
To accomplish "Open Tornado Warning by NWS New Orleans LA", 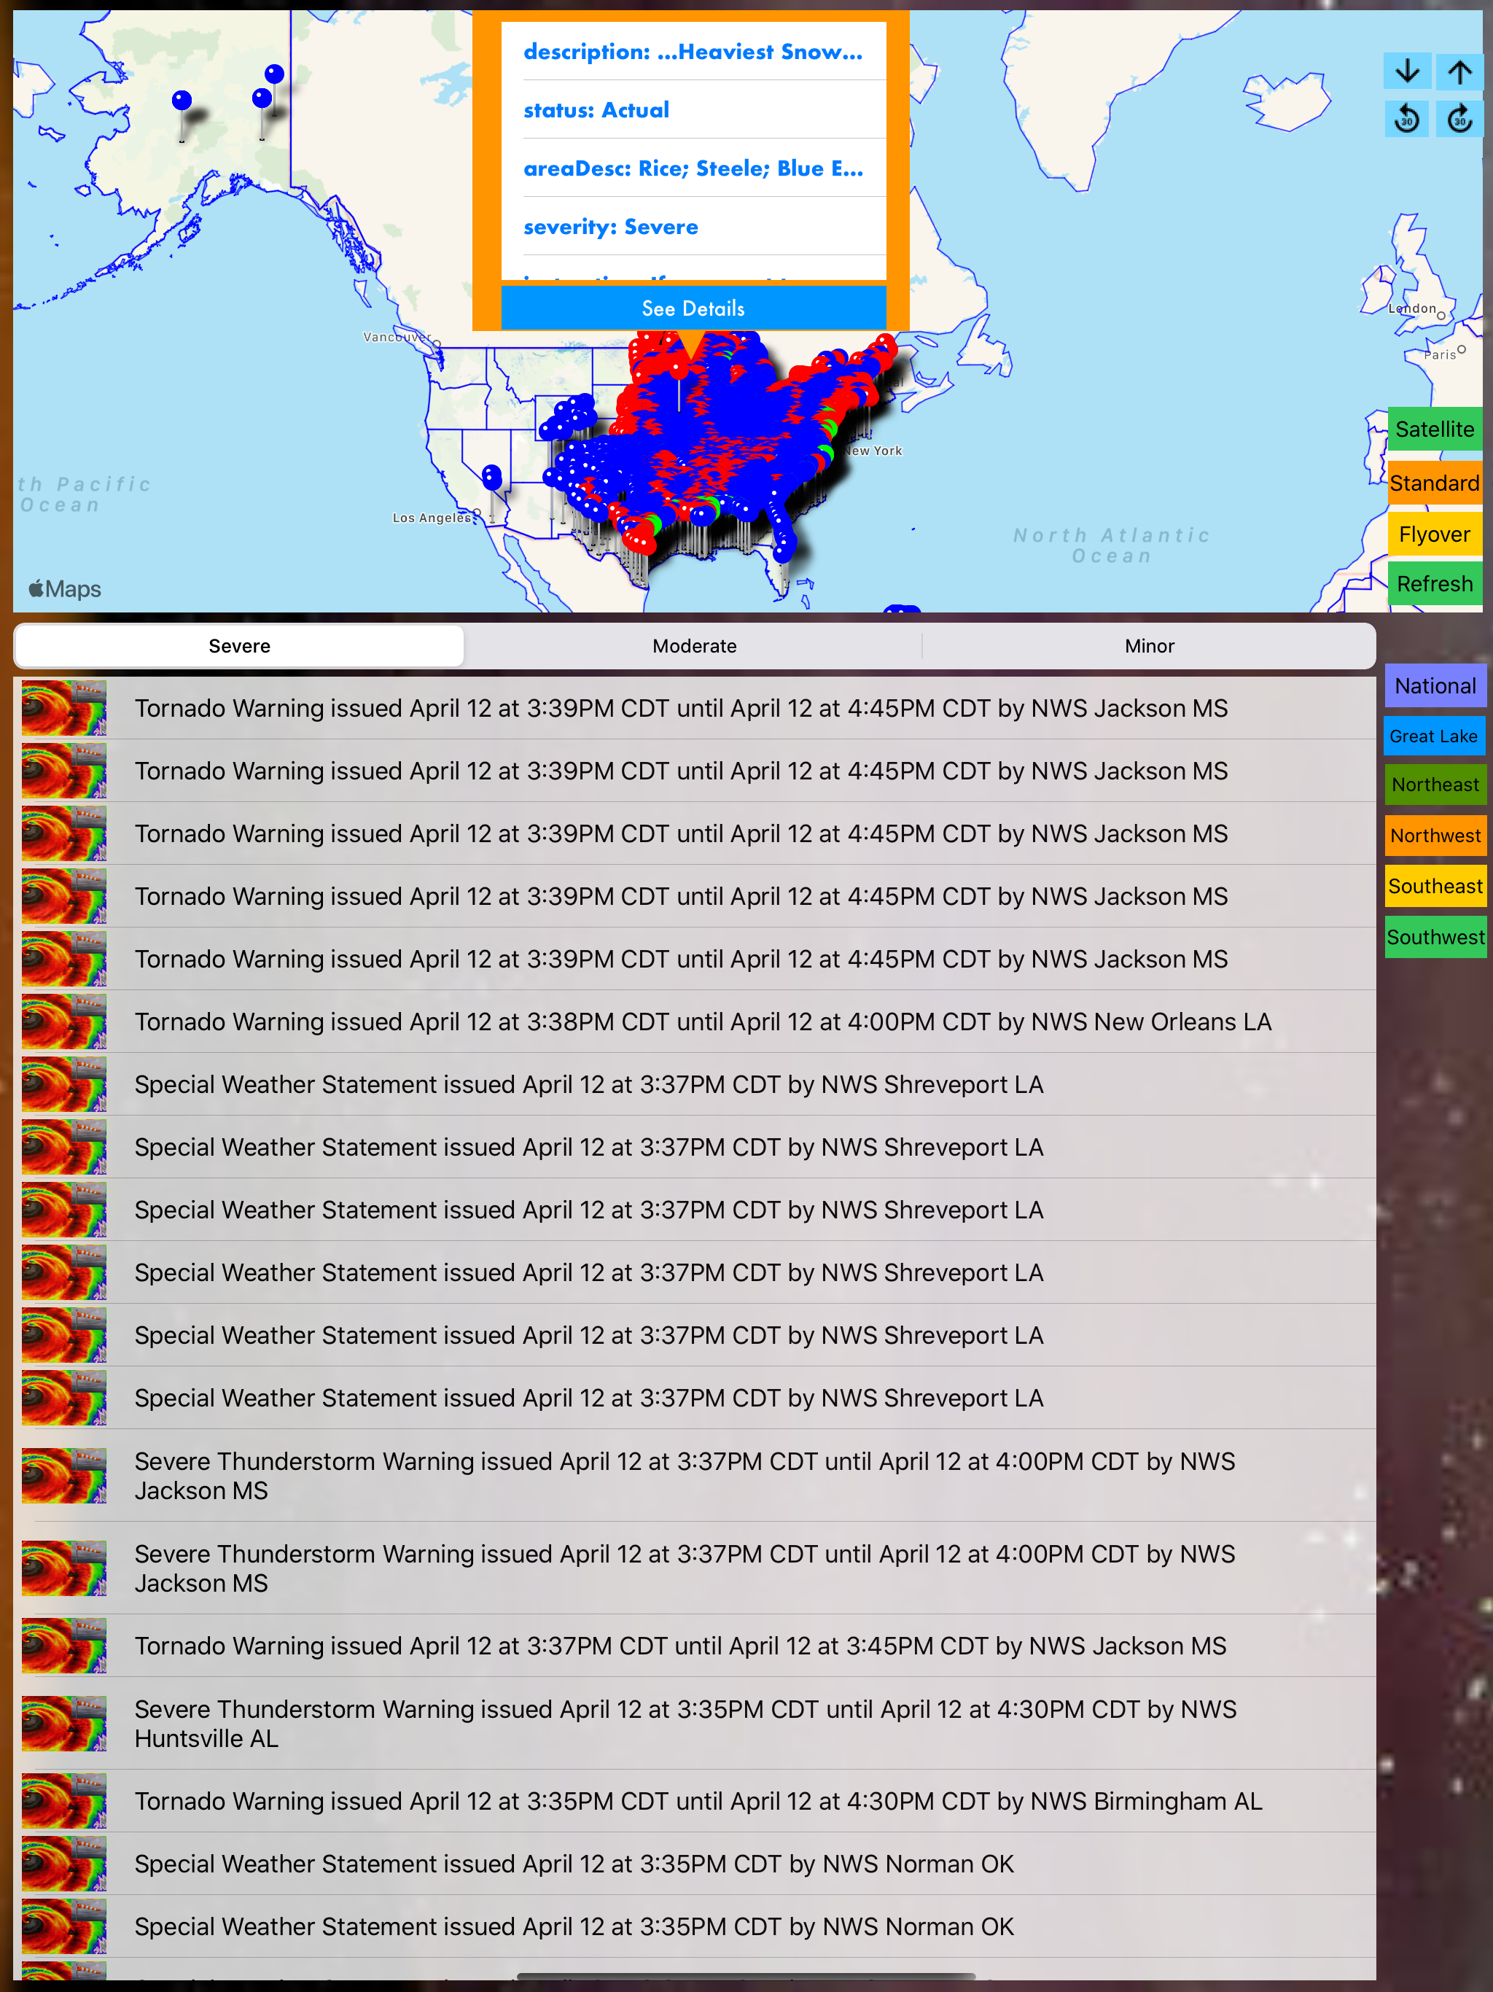I will 694,1022.
